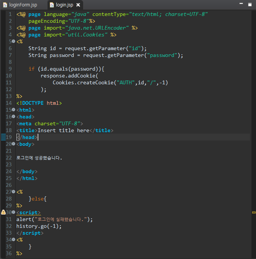Click the DOCTYPE declaration on line 14
This screenshot has width=256, height=259.
(39, 103)
